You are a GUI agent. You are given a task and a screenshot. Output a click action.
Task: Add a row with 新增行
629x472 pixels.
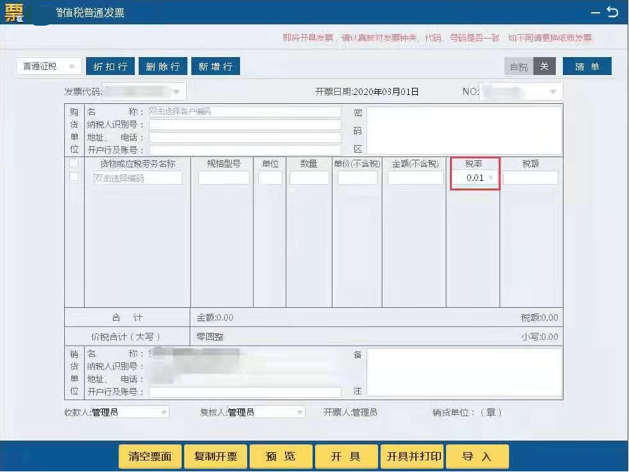coord(215,67)
